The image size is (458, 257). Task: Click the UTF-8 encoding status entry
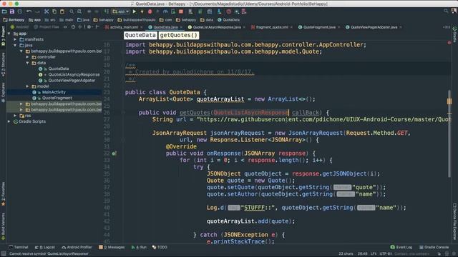[x=386, y=254]
